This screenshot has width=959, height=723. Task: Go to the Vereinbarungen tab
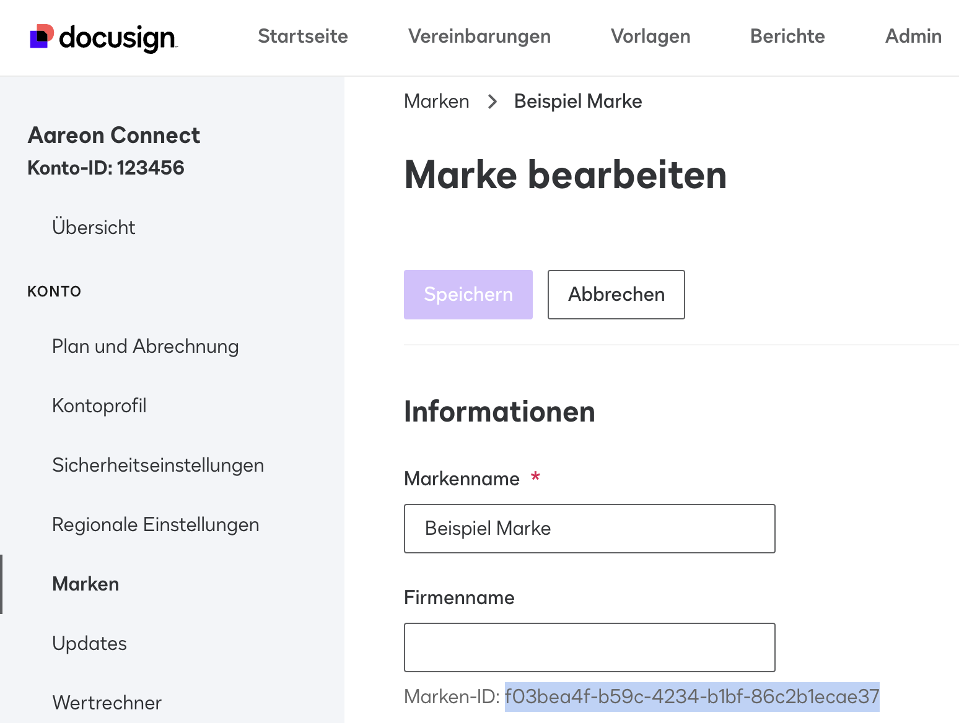479,37
